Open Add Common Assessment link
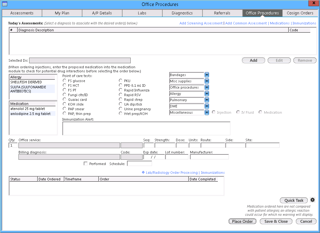The width and height of the screenshot is (320, 233). (246, 23)
